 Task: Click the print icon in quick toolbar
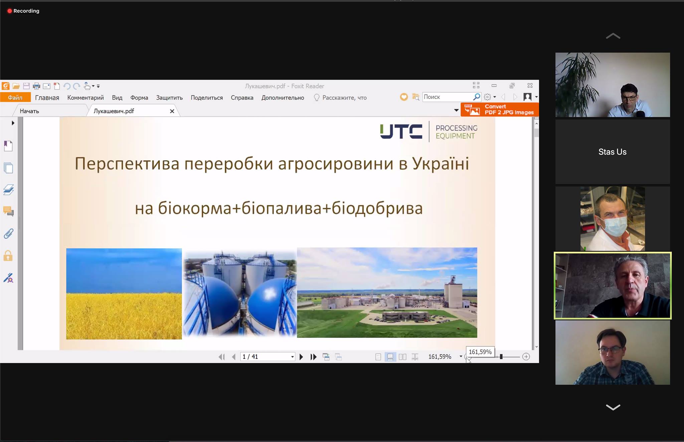coord(36,86)
